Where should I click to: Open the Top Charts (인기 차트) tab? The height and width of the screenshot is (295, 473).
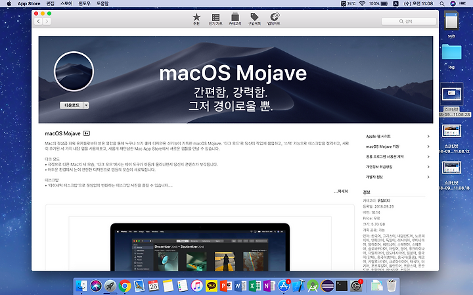215,19
